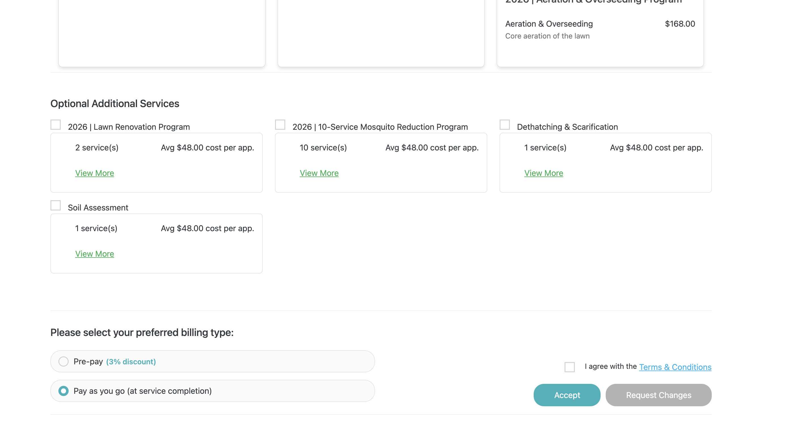Click the 1 service(s) text under Dethatching

545,148
